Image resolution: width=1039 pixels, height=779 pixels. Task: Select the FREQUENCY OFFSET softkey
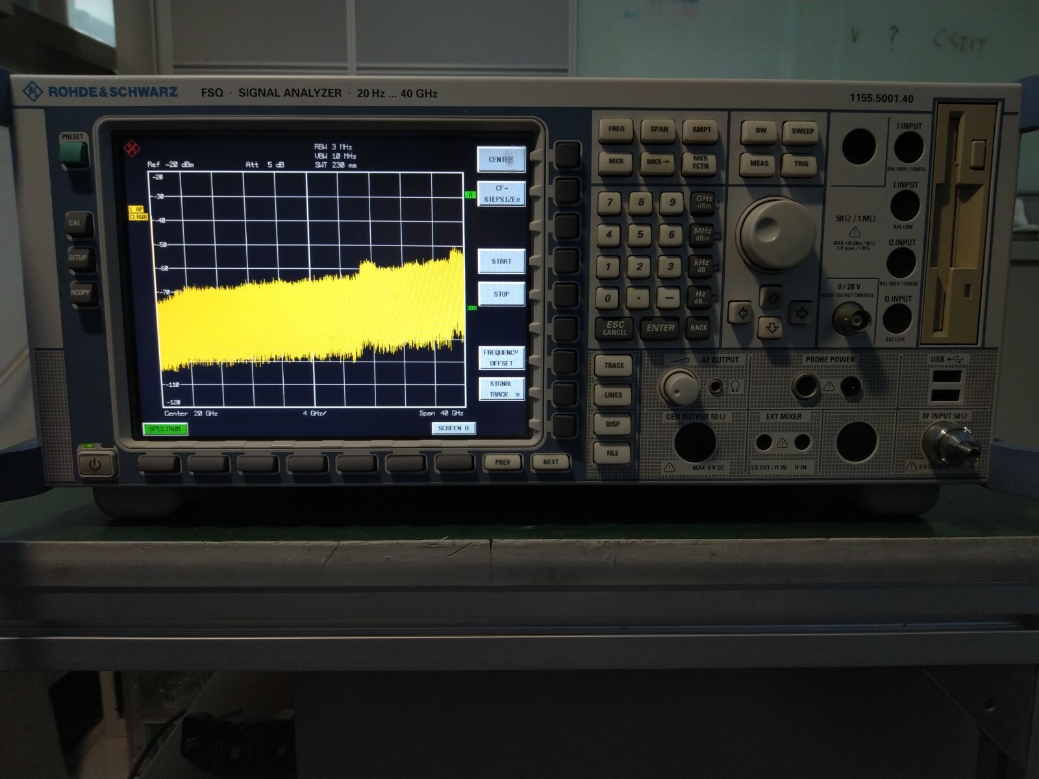(x=501, y=358)
